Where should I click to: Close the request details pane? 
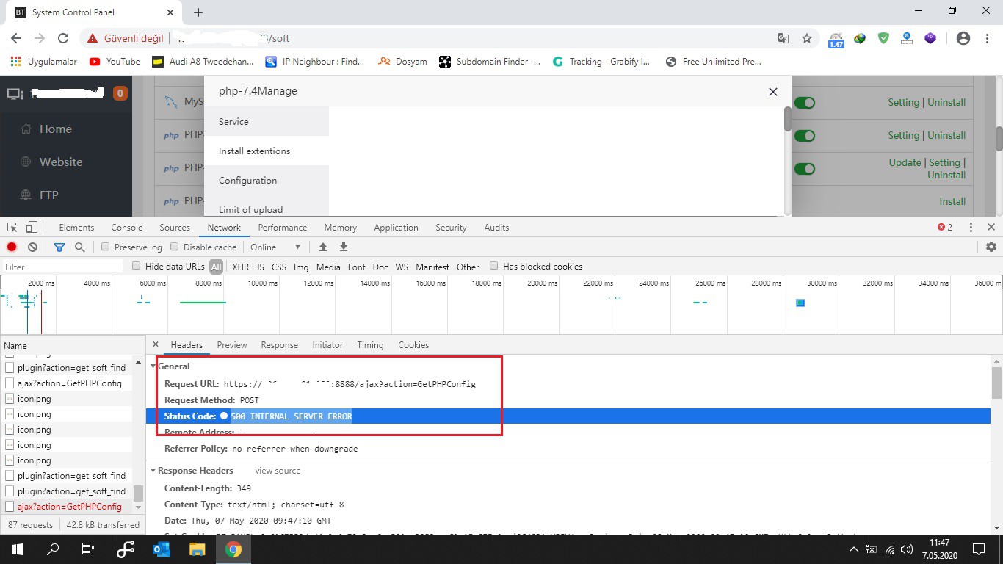tap(156, 344)
